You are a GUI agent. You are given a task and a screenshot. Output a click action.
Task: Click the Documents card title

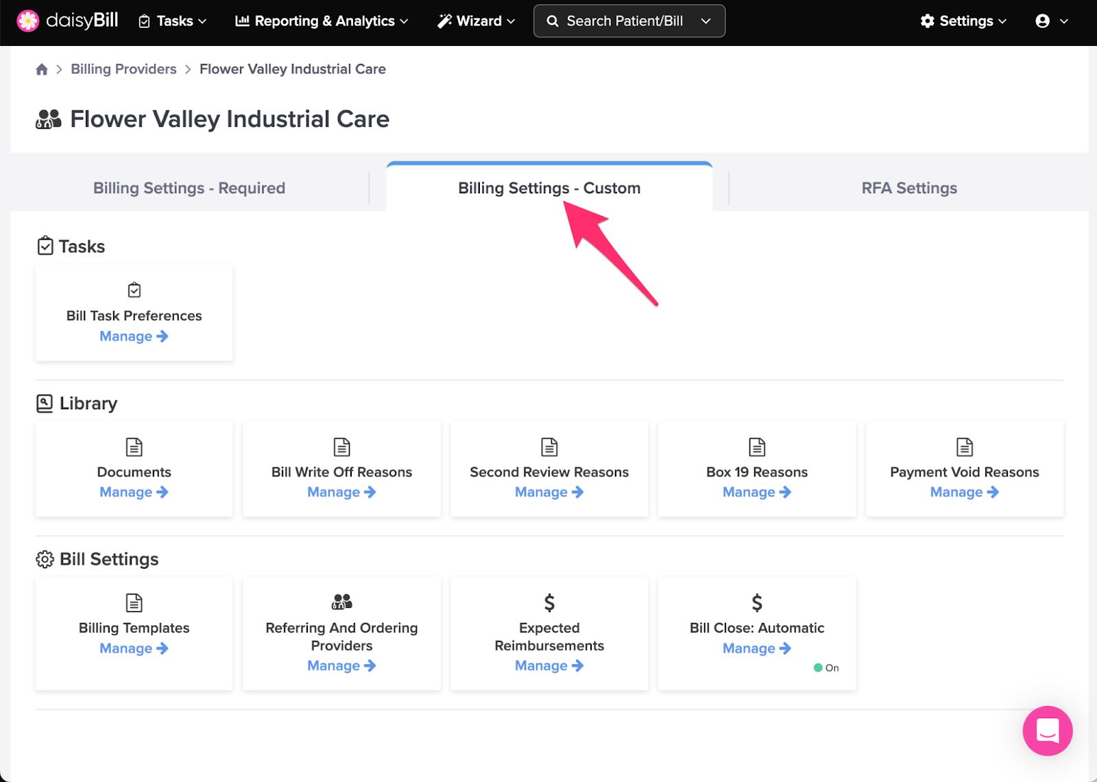[134, 472]
